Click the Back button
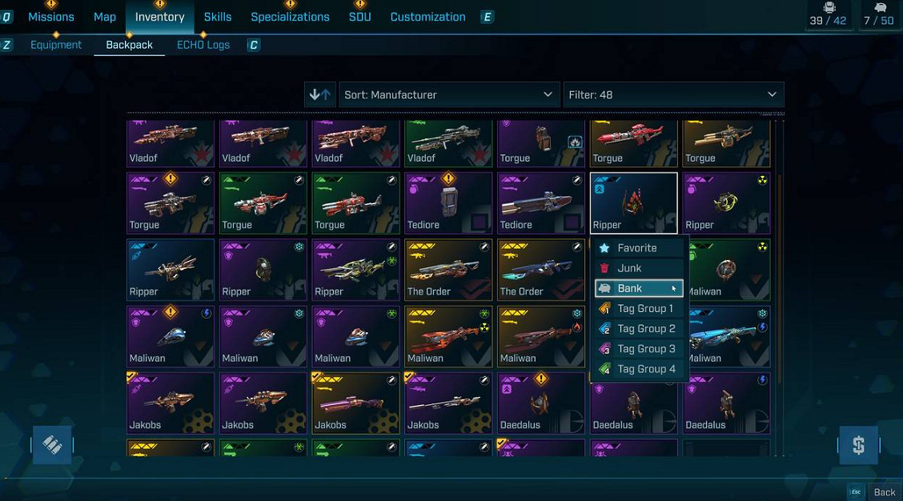The width and height of the screenshot is (903, 501). 885,492
